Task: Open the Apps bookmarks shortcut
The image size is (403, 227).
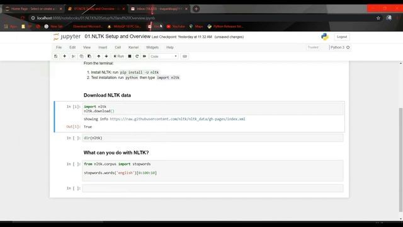Action: (11, 26)
